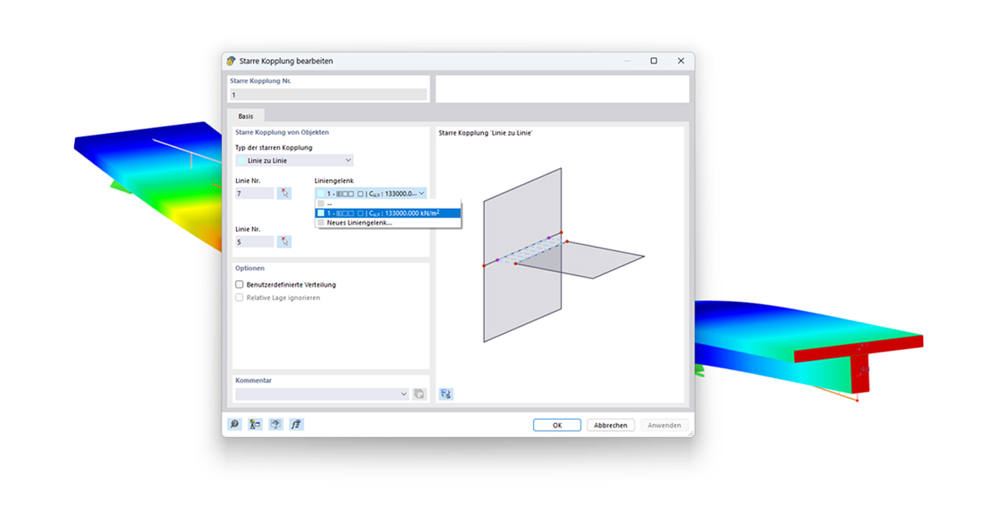The width and height of the screenshot is (998, 522).
Task: Enable Benutzerdefinierte Verteilung checkbox
Action: click(240, 284)
